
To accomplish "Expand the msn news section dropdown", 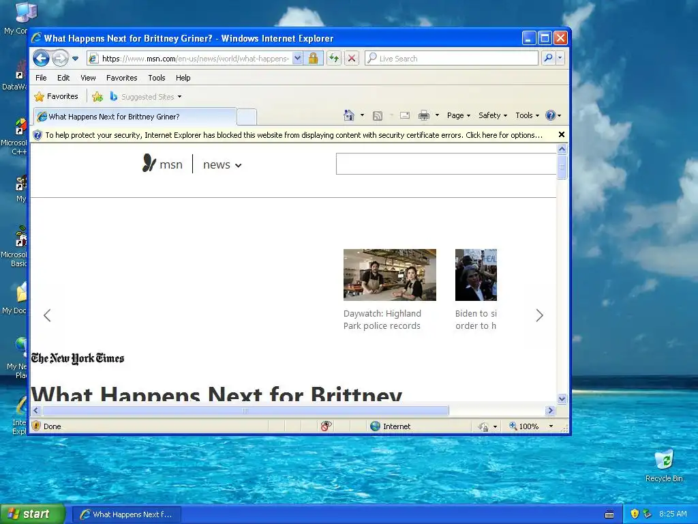I will pyautogui.click(x=222, y=165).
